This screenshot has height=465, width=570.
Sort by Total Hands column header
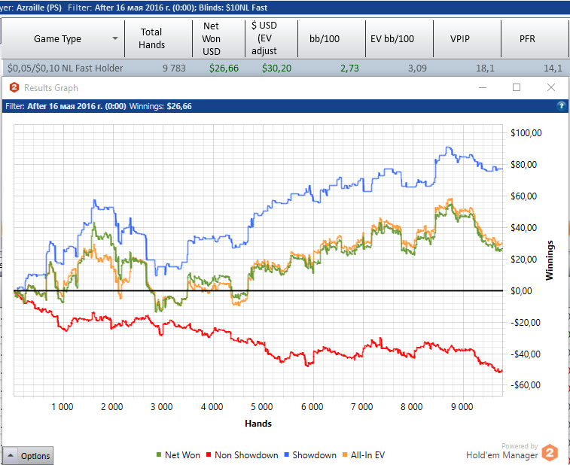coord(158,38)
